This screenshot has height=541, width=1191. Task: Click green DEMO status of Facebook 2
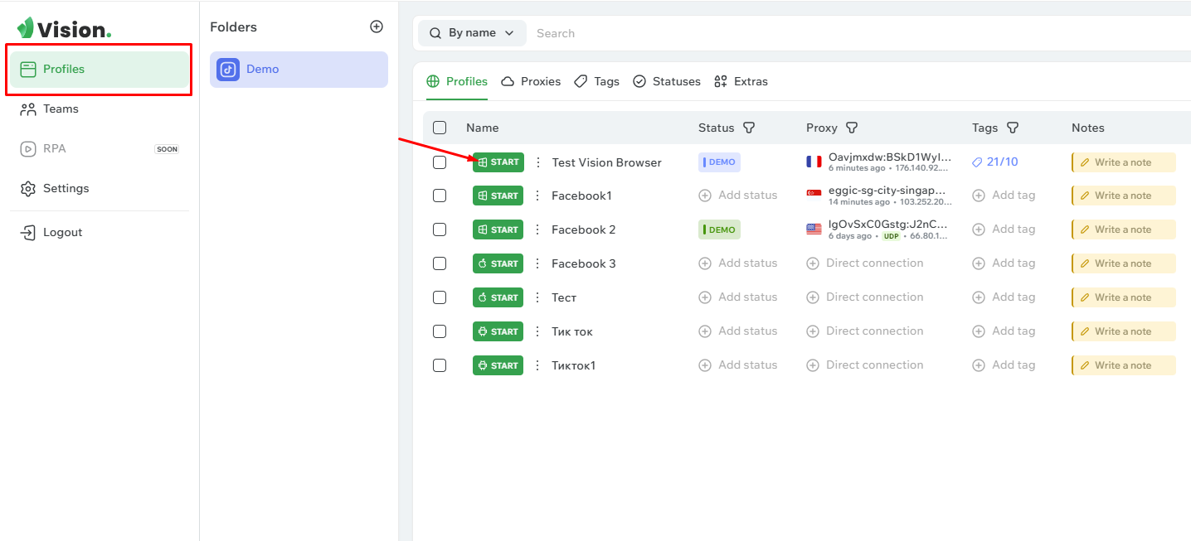click(x=719, y=229)
